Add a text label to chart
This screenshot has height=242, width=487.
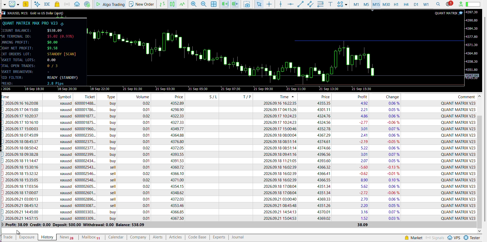[x=330, y=4]
